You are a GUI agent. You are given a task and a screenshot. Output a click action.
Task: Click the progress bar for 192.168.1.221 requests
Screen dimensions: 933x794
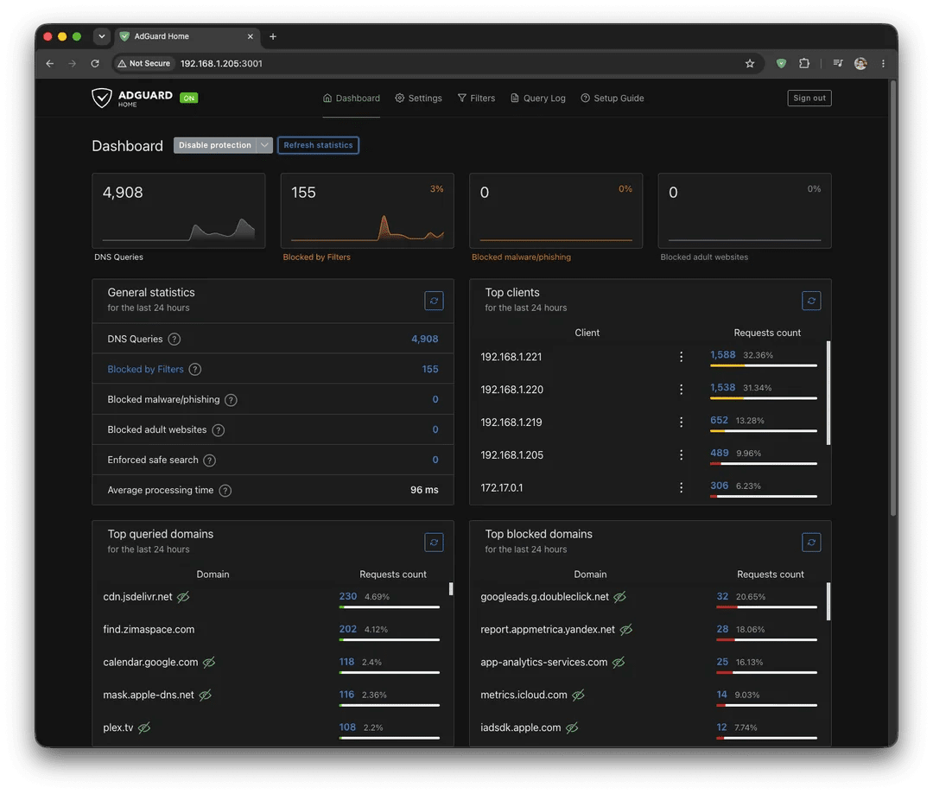(x=764, y=365)
